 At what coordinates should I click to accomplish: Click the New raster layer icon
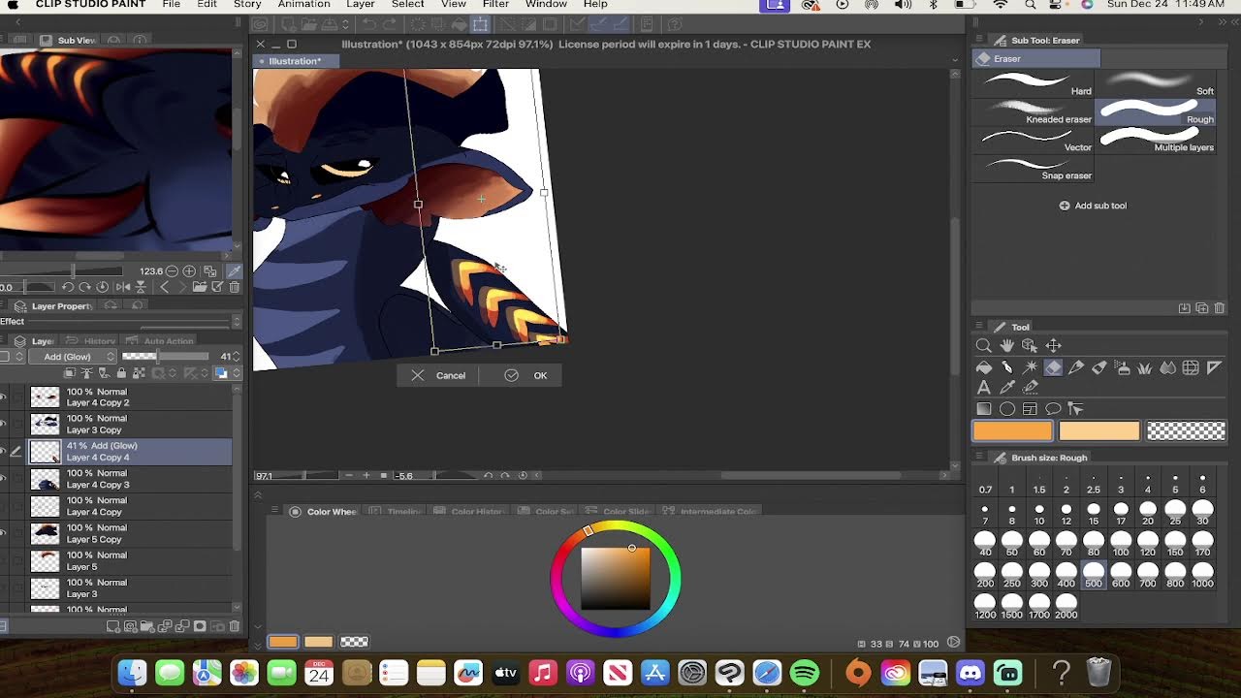tap(114, 626)
